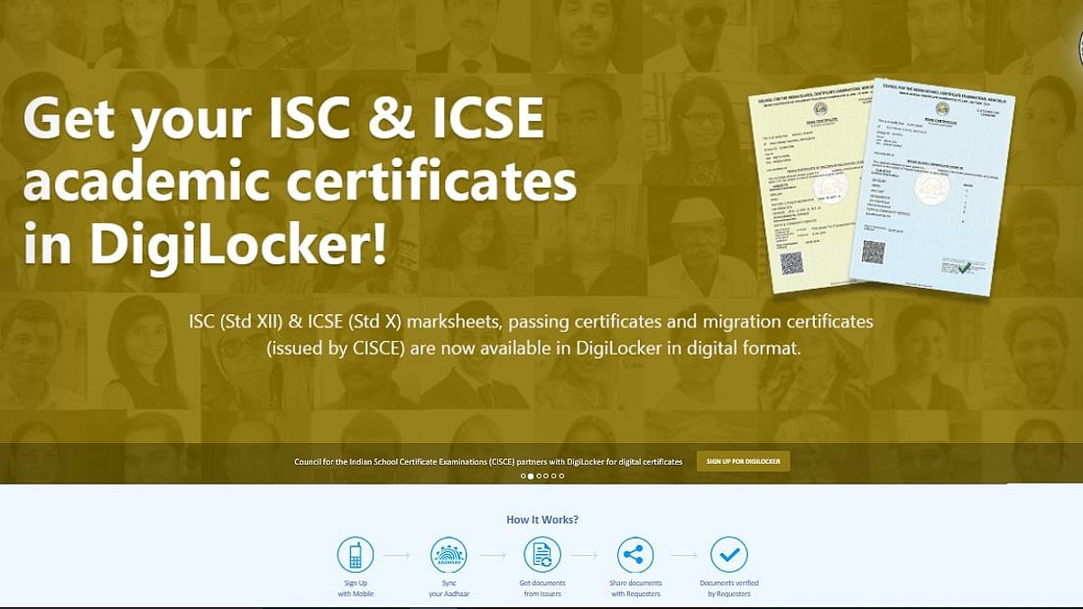Click the QR code on the blue certificate
Image resolution: width=1083 pixels, height=609 pixels.
coord(874,253)
